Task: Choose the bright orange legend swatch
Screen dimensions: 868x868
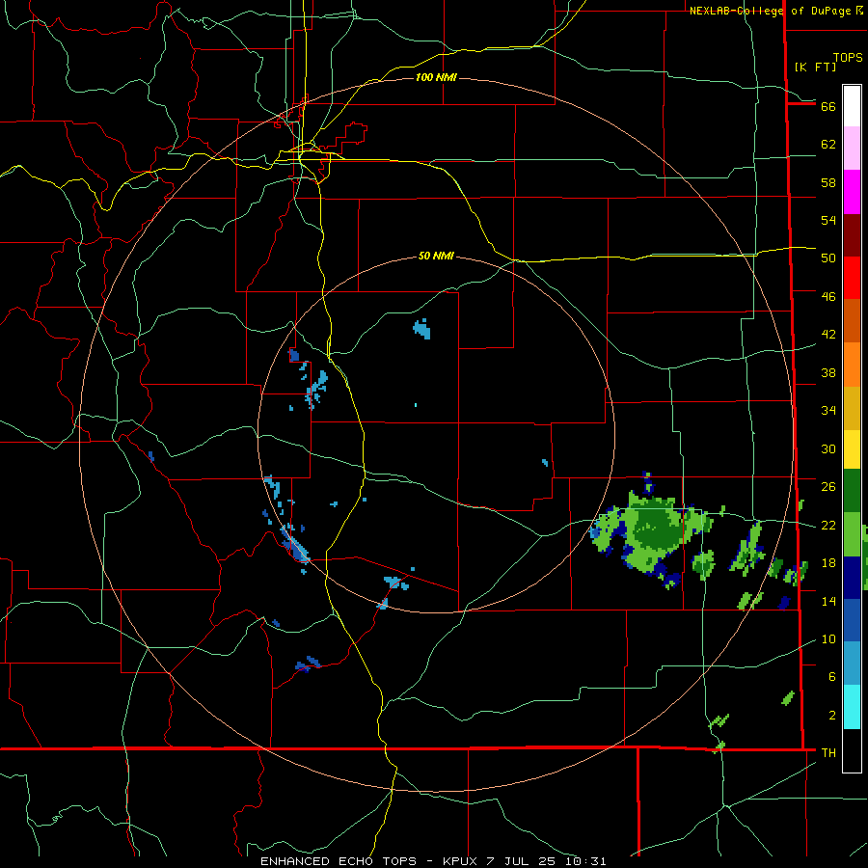Action: pos(852,365)
